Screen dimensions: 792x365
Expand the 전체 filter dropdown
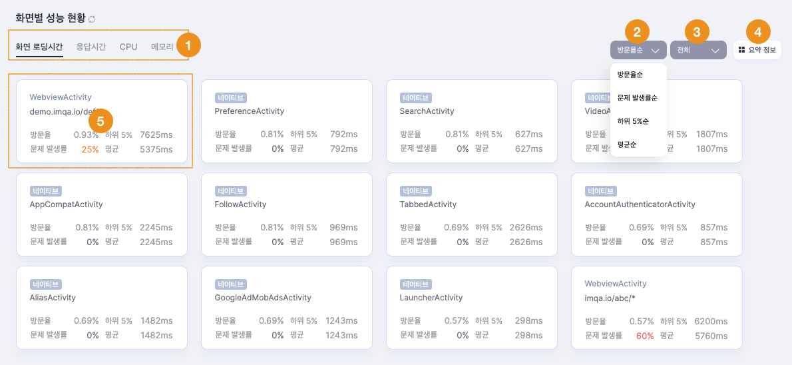pos(697,51)
